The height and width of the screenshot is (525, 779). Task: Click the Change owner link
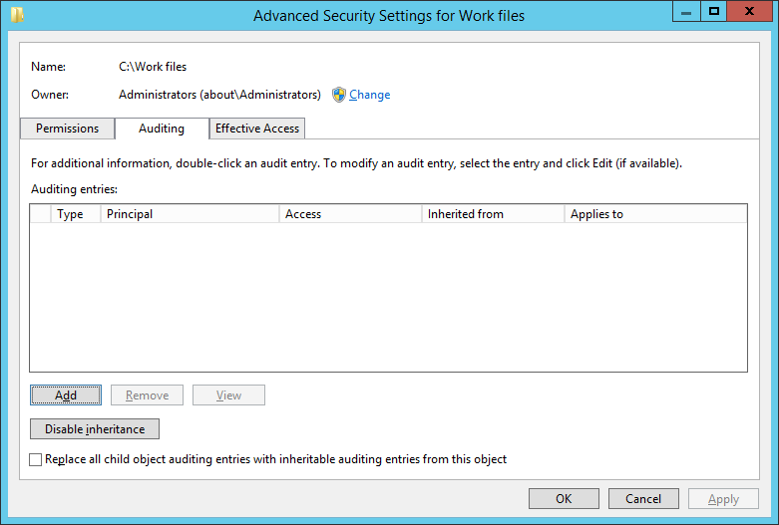pos(370,95)
